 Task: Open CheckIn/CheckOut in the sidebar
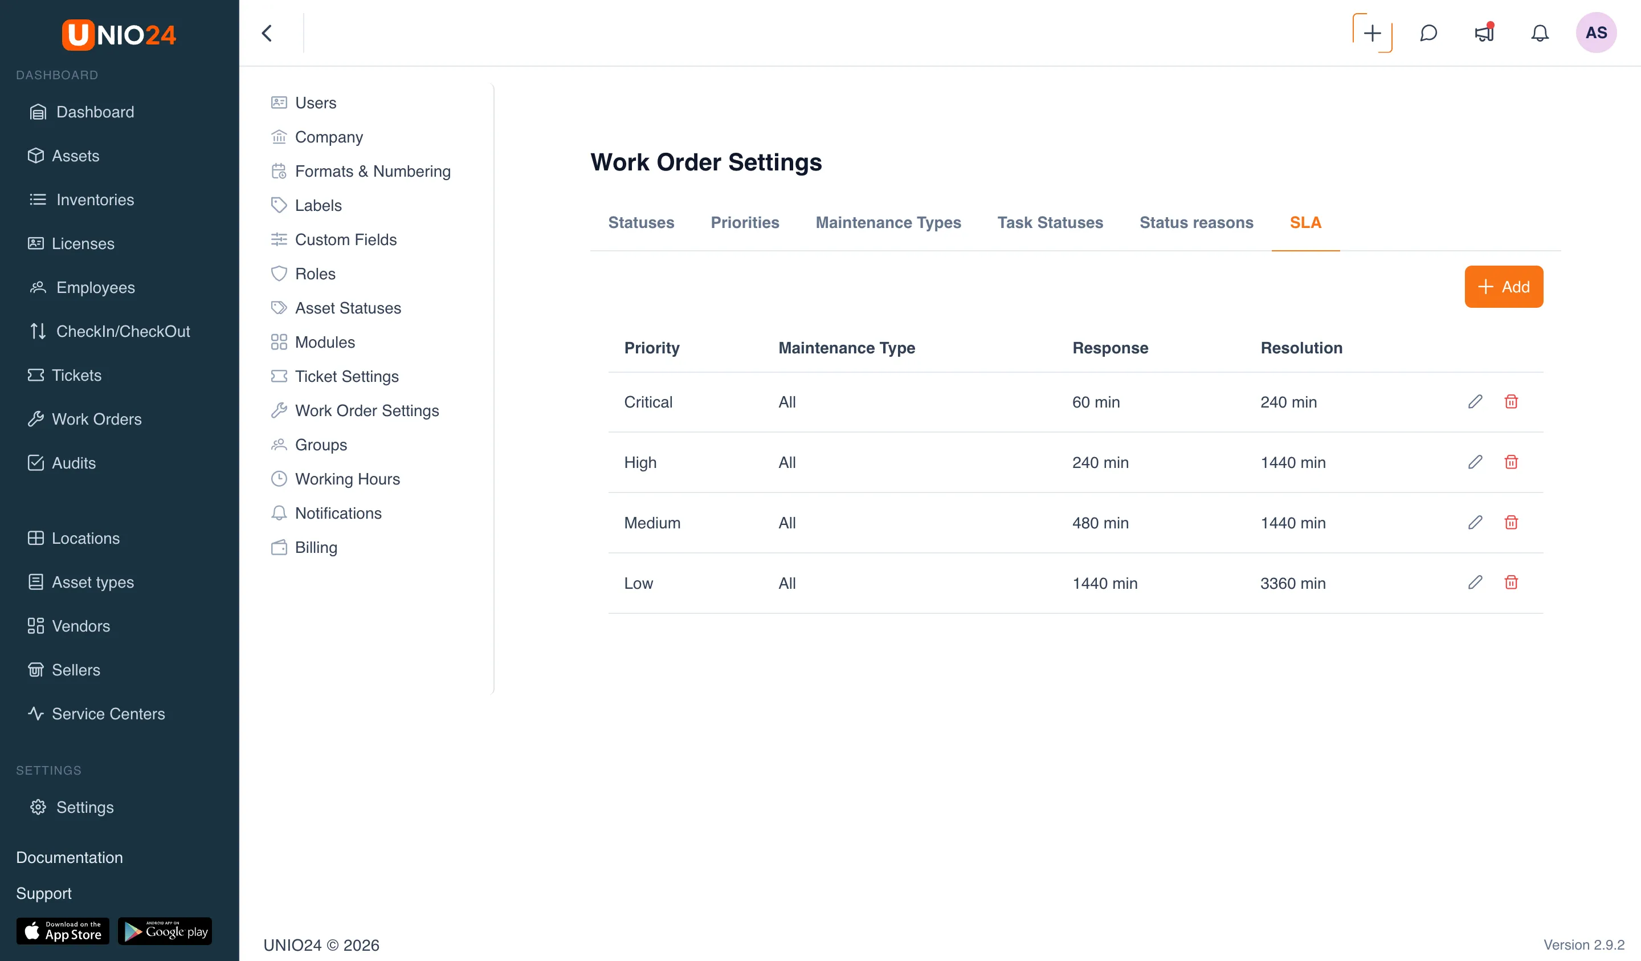click(109, 332)
